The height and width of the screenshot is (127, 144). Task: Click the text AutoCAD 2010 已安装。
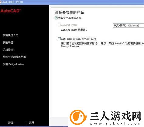click(x=74, y=30)
